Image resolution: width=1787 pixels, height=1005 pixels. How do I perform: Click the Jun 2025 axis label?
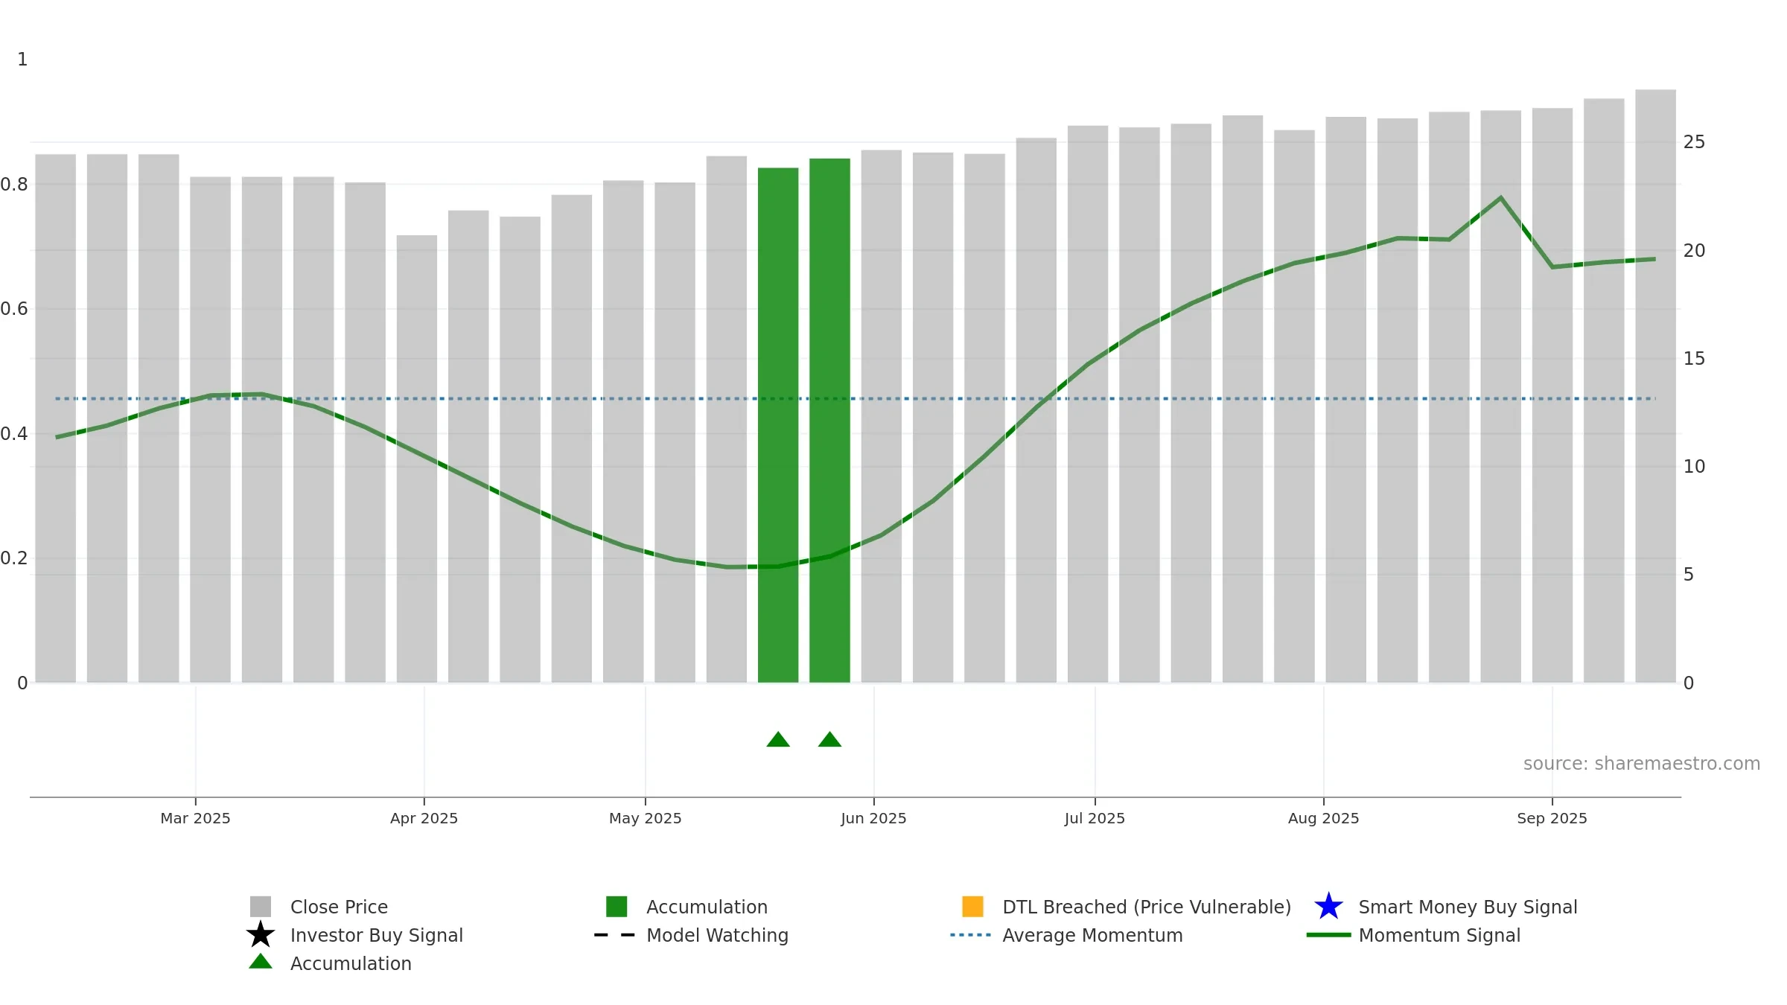tap(873, 818)
